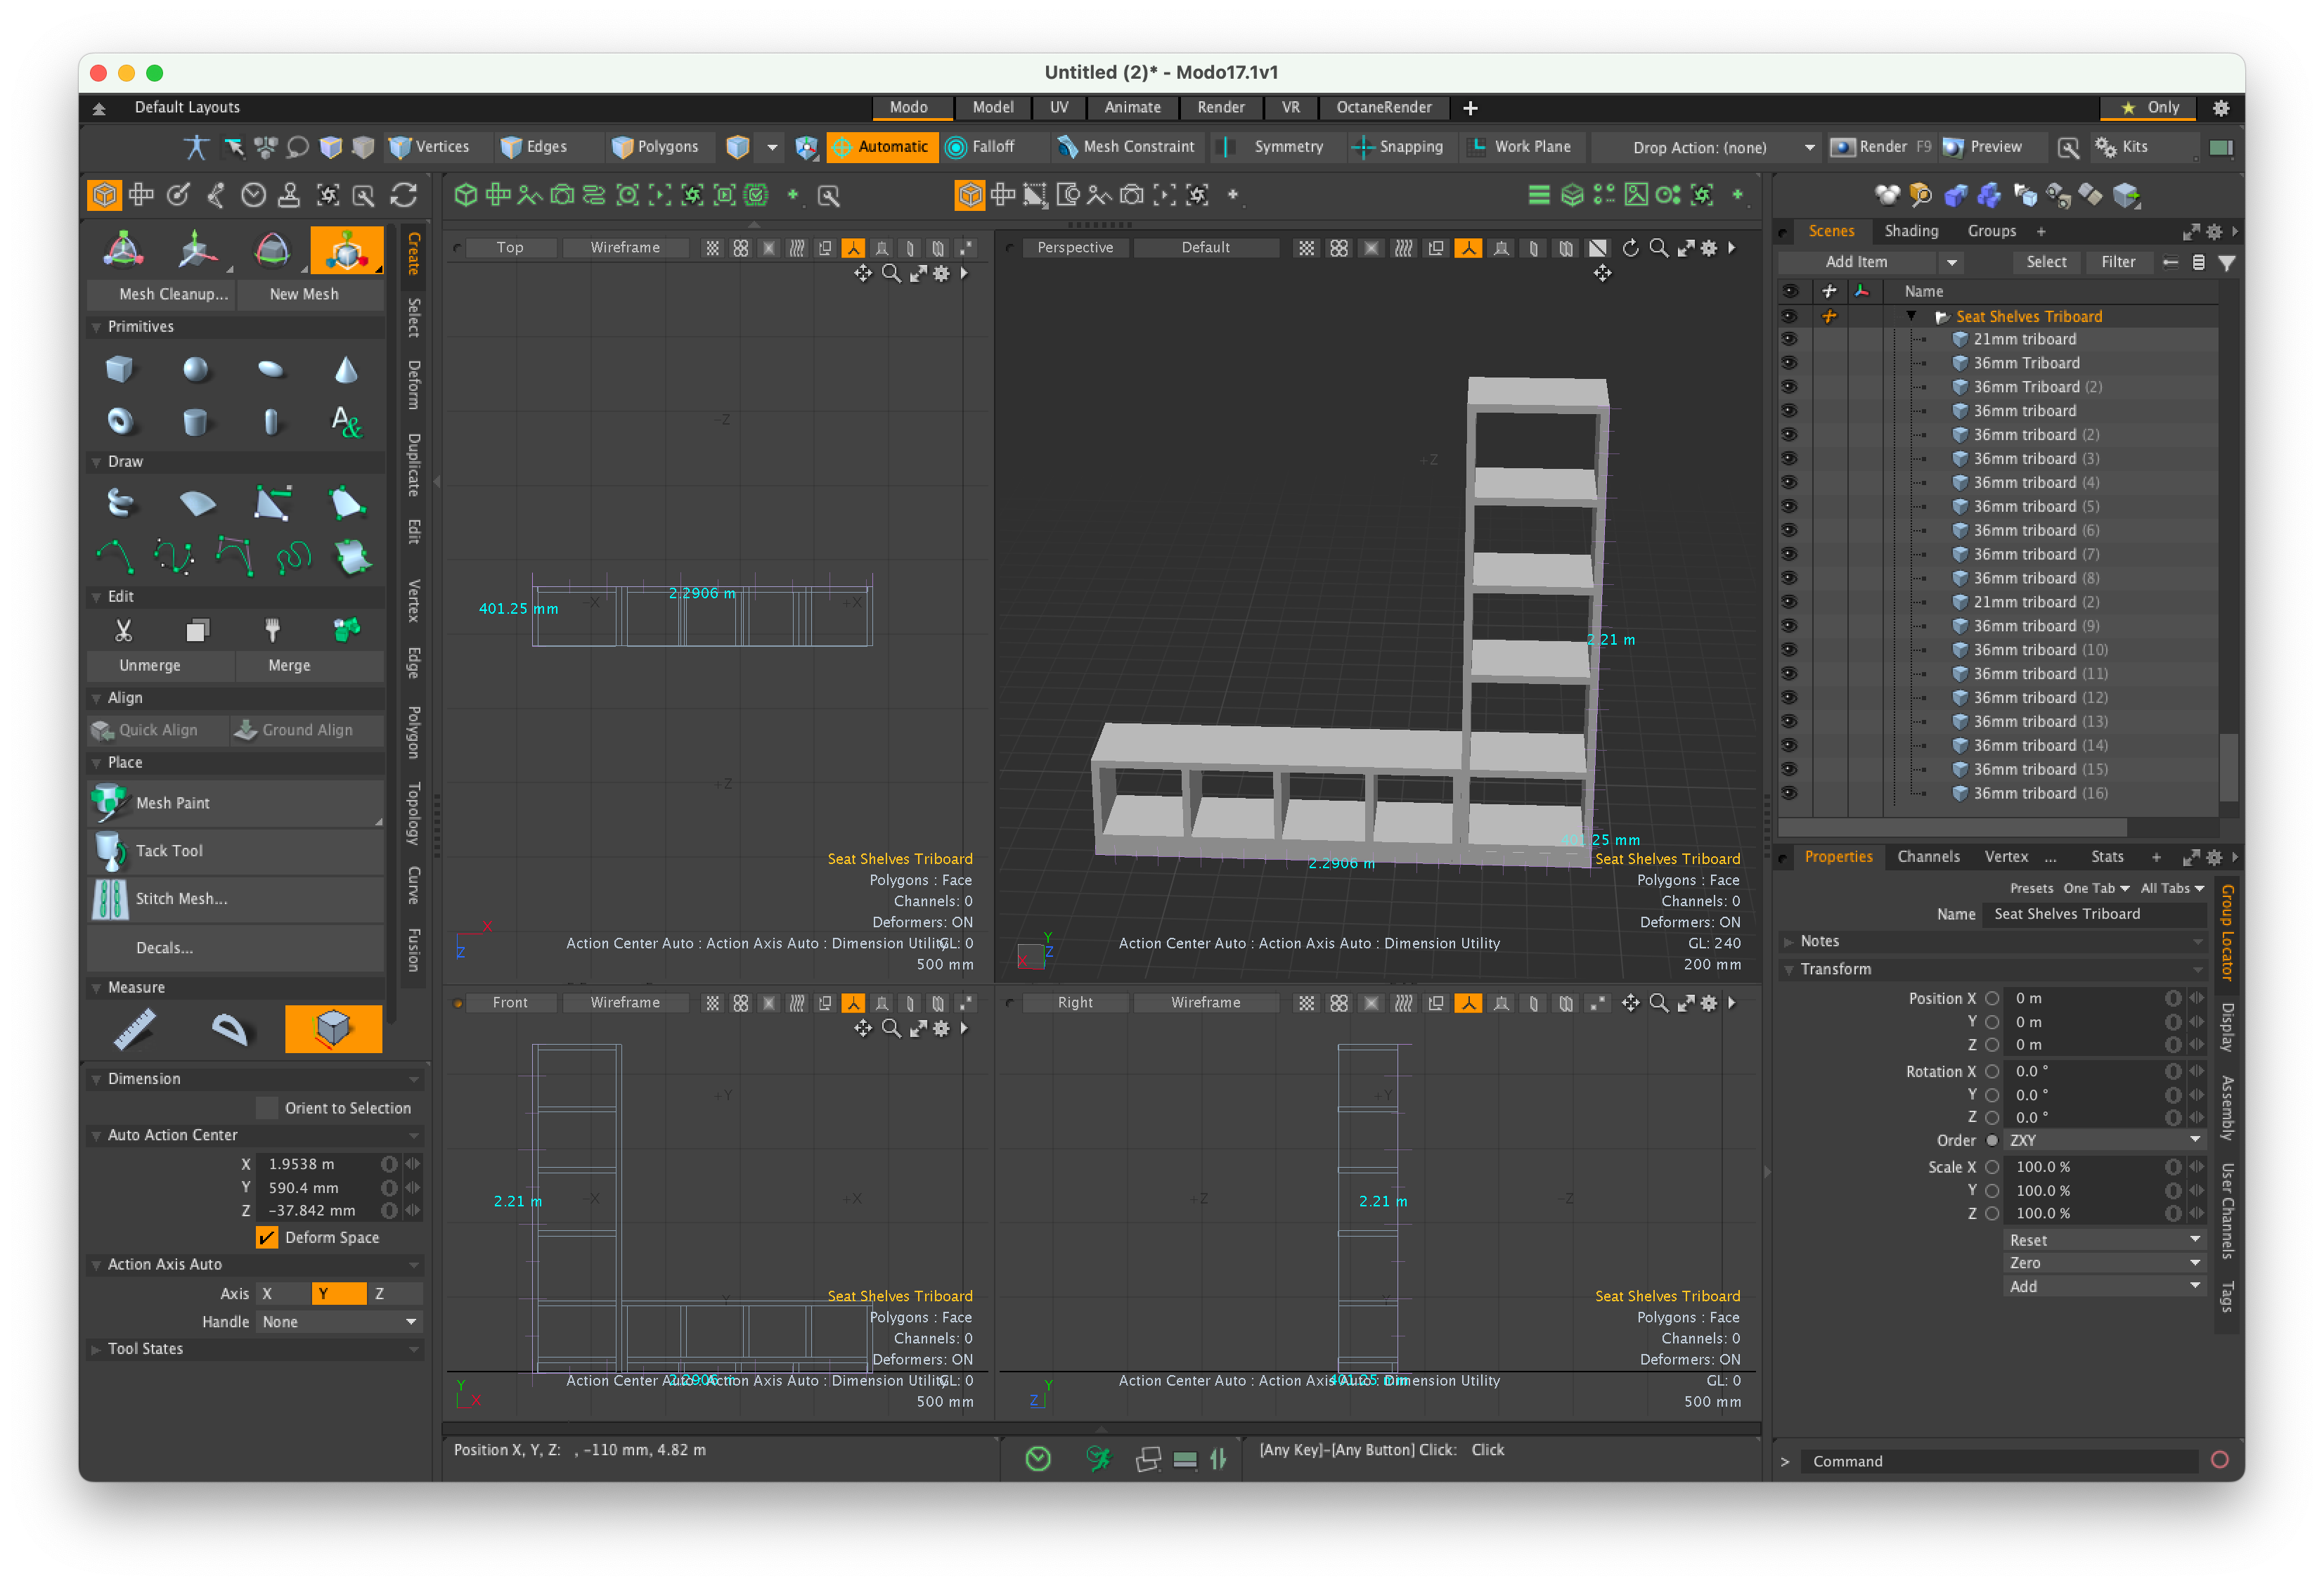Open the Tack Tool
2324x1586 pixels.
(236, 851)
